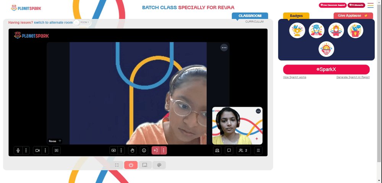Screen dimensions: 382x183
Task: Click the PS Moments button
Action: click(356, 5)
